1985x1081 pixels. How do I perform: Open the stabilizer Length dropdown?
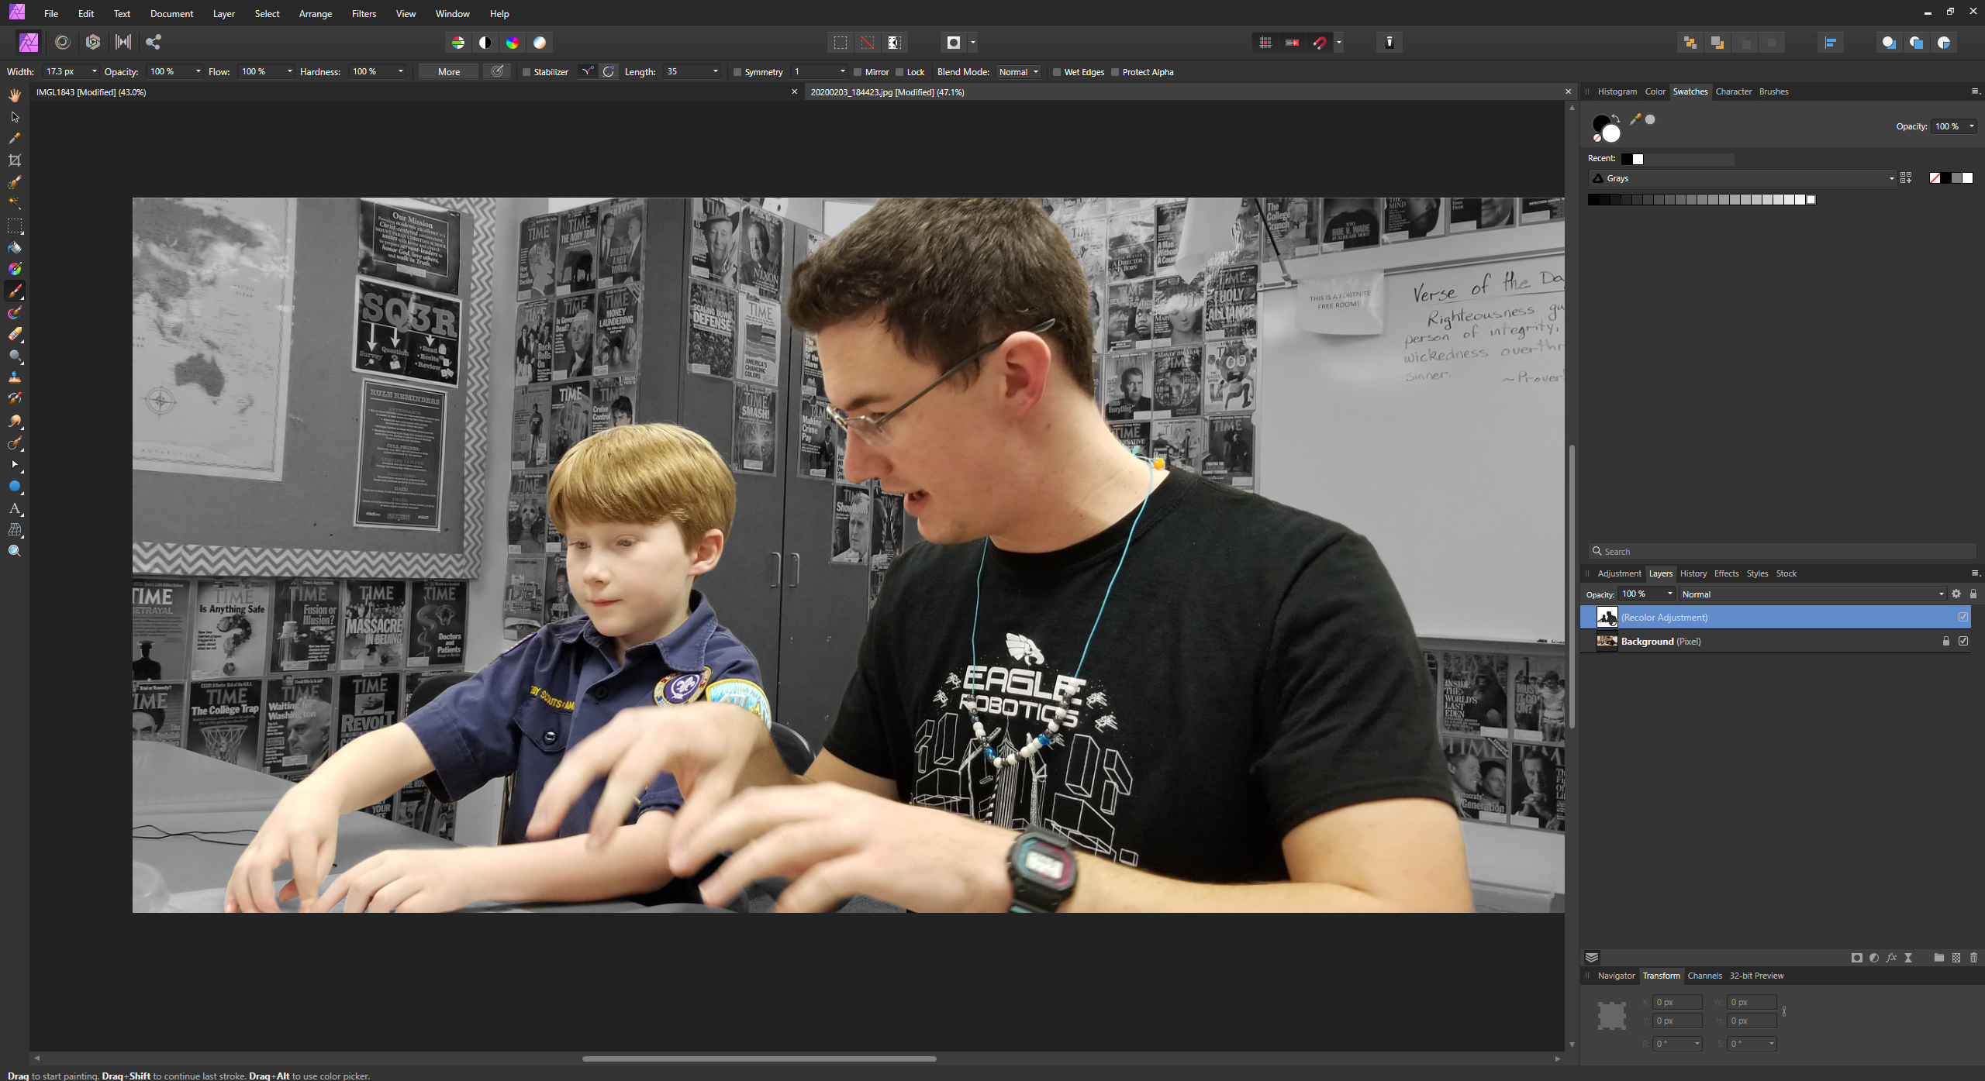(715, 71)
